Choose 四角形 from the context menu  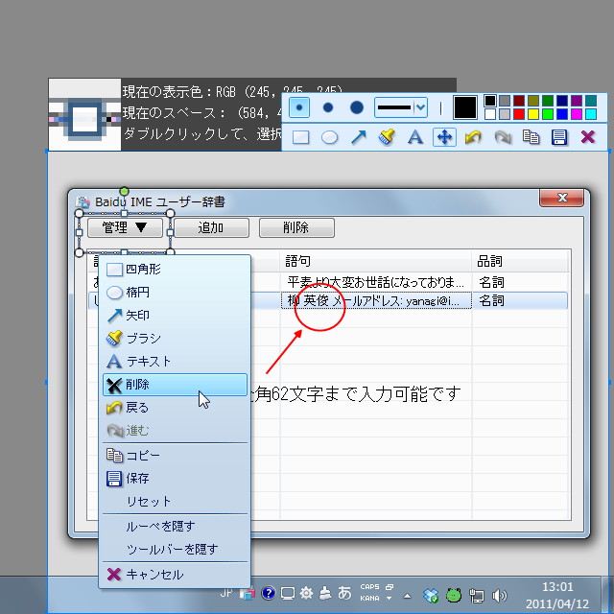coord(175,270)
